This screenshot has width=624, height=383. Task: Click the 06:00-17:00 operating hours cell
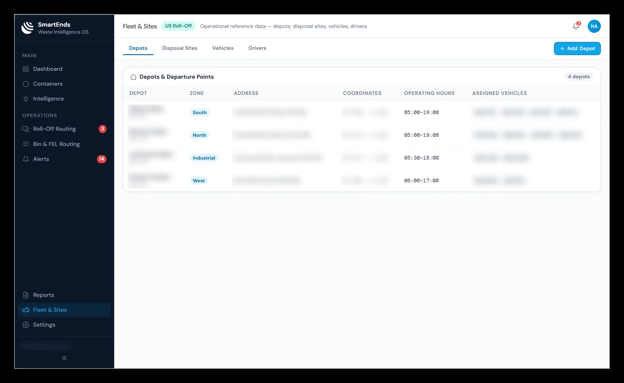click(421, 181)
